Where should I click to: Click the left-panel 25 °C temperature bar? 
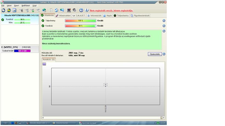(x=22, y=22)
